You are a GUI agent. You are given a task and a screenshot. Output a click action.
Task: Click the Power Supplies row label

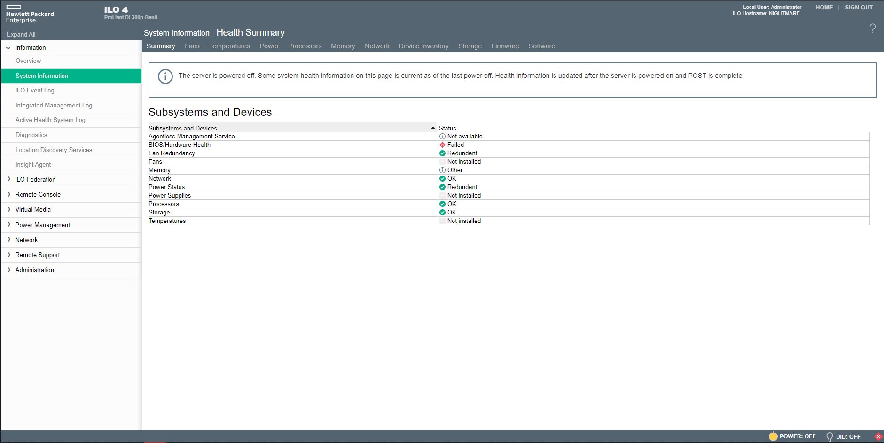pos(170,196)
